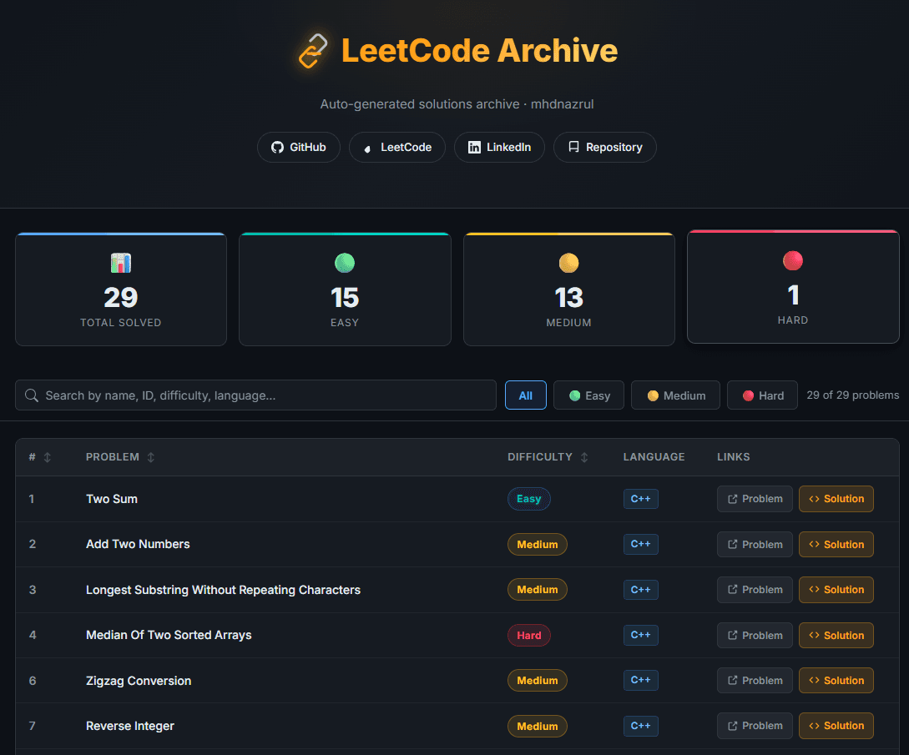
Task: Click the auto-generated solutions archive subtitle
Action: (x=457, y=104)
